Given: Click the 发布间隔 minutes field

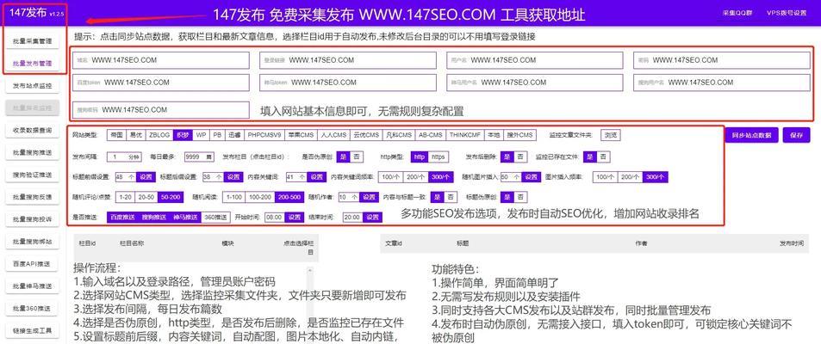Looking at the screenshot, I should coord(124,157).
